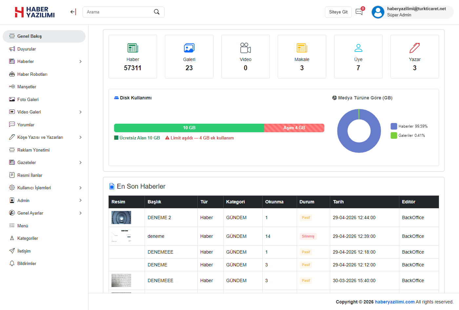This screenshot has height=310, width=459.
Task: Click the Silinmiş status badge
Action: click(308, 236)
